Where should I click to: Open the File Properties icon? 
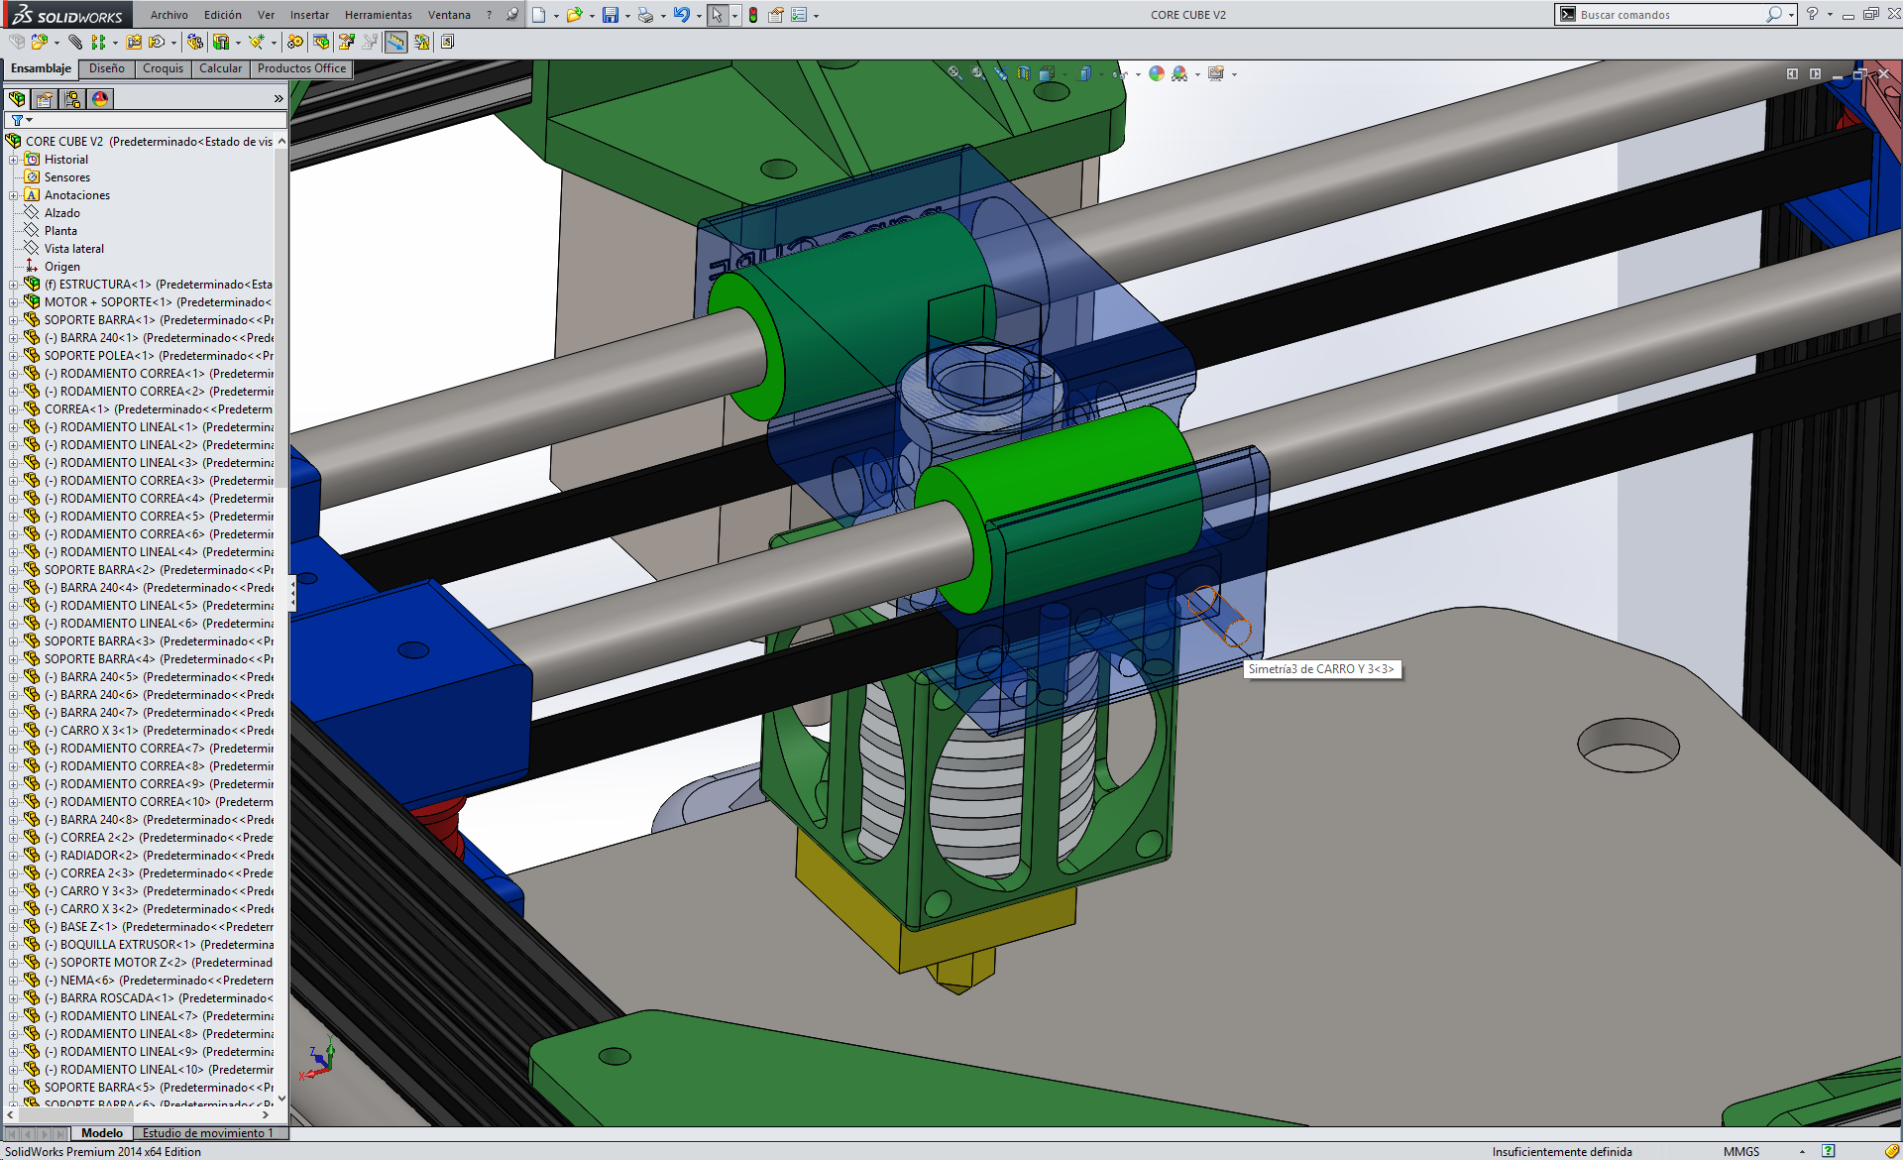[x=776, y=15]
